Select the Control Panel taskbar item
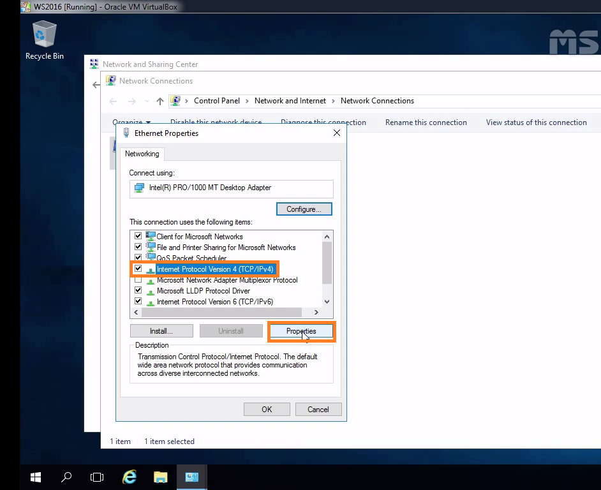Image resolution: width=601 pixels, height=490 pixels. tap(192, 477)
